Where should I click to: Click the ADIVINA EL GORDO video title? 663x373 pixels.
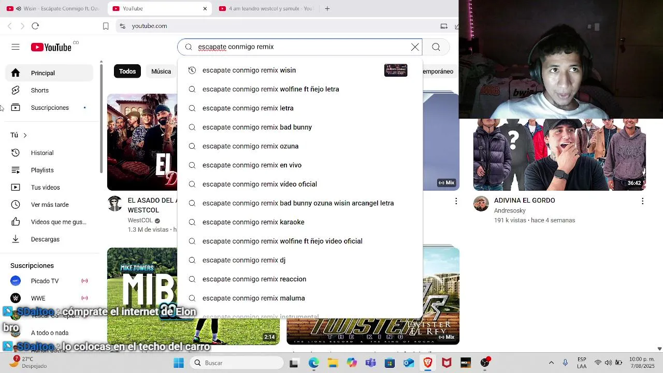[524, 200]
